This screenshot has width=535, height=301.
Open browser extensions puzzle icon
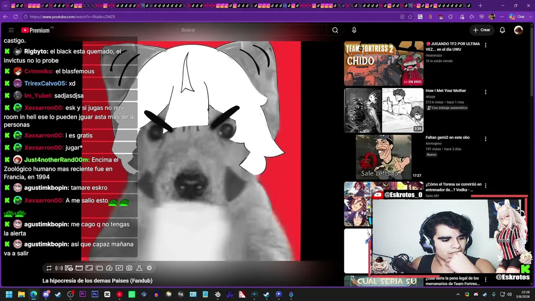click(x=450, y=17)
